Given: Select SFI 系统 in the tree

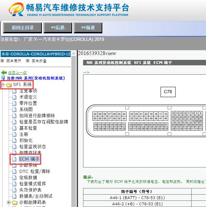Looking at the screenshot, I should point(22,84).
